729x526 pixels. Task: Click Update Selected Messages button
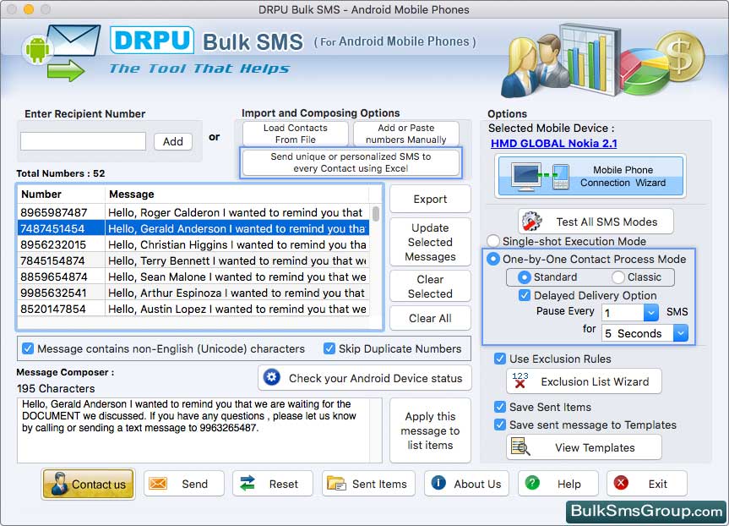click(x=430, y=242)
